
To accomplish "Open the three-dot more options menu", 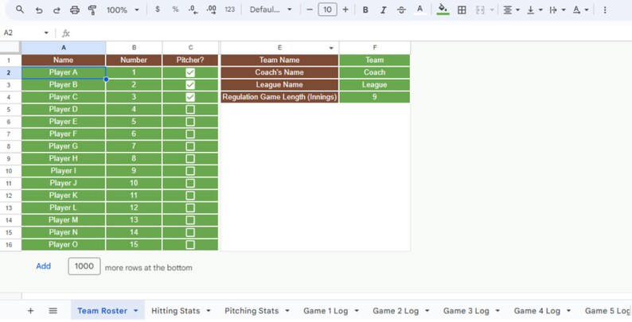I will click(x=605, y=10).
